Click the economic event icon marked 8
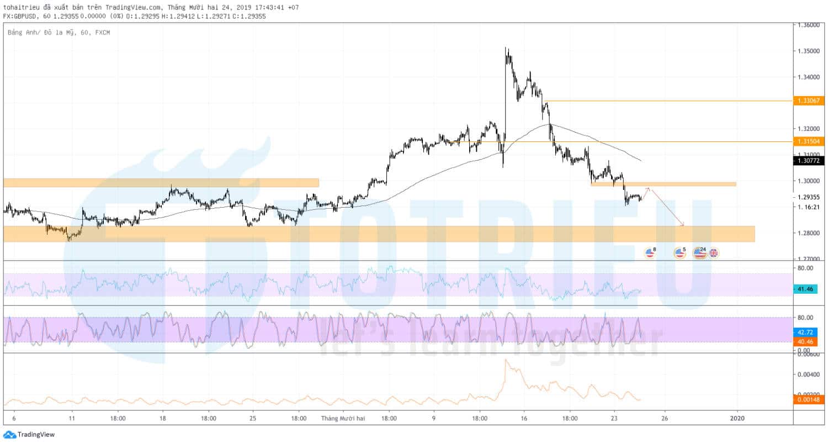This screenshot has height=444, width=828. point(649,253)
